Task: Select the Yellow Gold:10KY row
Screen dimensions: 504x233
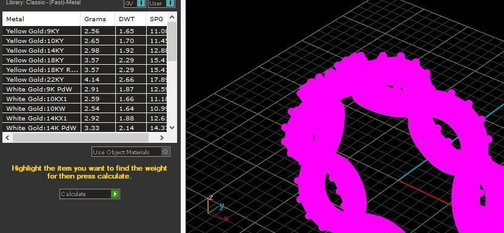Action: pyautogui.click(x=85, y=41)
